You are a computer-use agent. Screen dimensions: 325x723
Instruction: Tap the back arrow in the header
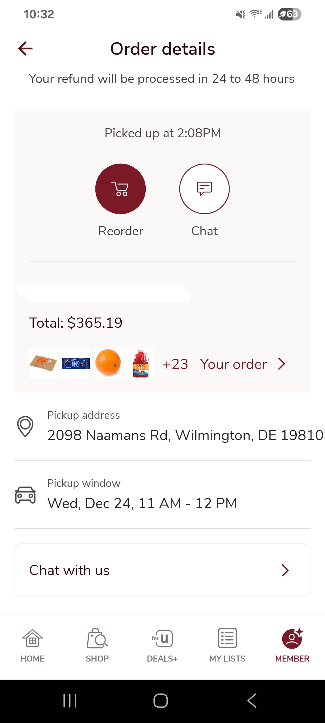pyautogui.click(x=26, y=49)
